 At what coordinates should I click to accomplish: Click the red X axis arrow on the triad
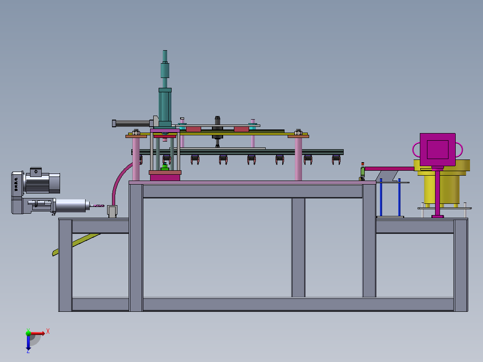(38, 333)
